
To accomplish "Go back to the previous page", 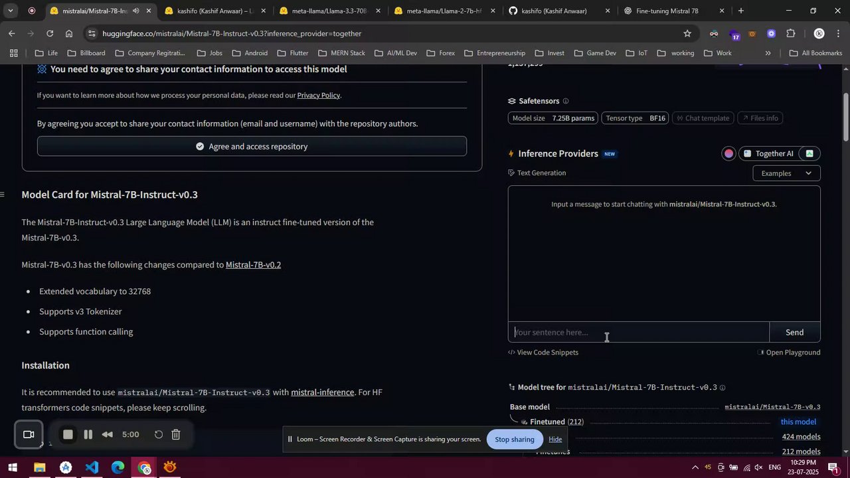I will click(x=12, y=33).
